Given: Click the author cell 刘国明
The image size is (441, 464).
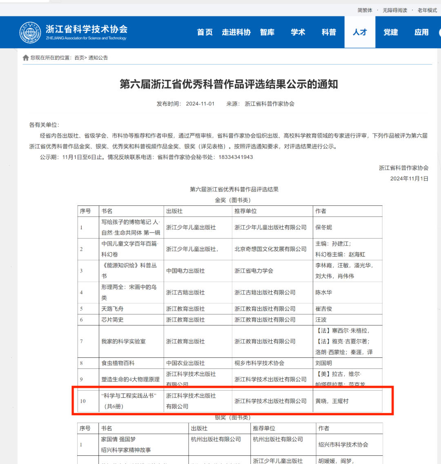Looking at the screenshot, I should point(323,363).
